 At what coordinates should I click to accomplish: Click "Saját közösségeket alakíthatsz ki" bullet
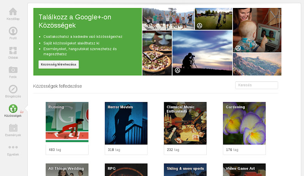(x=71, y=43)
